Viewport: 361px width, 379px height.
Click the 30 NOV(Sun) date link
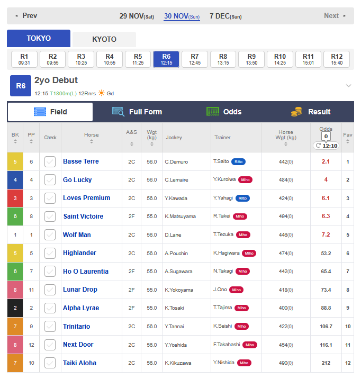click(x=182, y=16)
